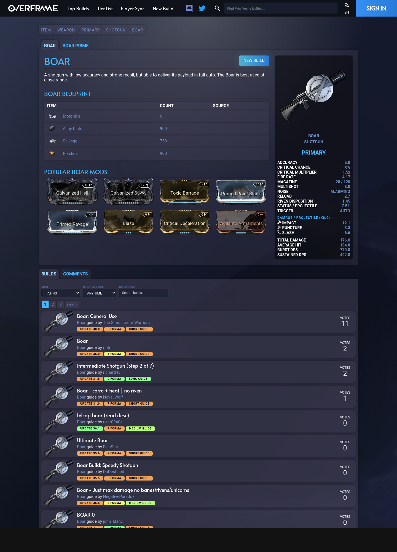Click the Primary breadcrumb
This screenshot has height=552, width=397.
(x=90, y=30)
